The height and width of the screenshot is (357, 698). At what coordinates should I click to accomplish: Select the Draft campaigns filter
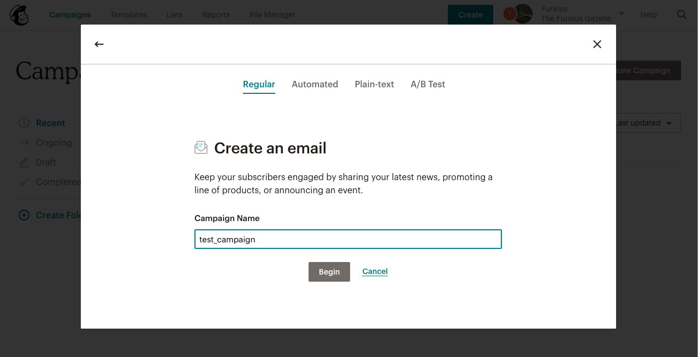tap(46, 162)
